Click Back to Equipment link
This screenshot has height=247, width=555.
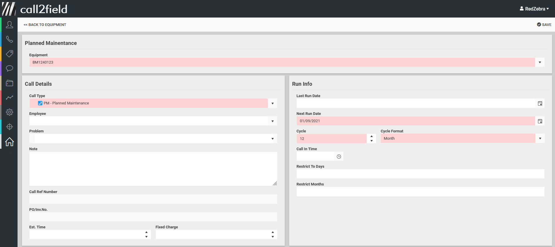(x=45, y=25)
